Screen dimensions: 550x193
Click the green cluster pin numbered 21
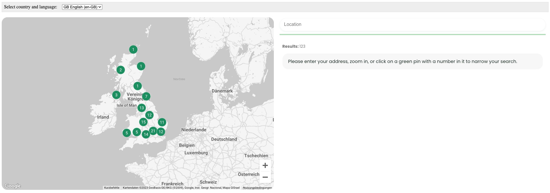(153, 131)
